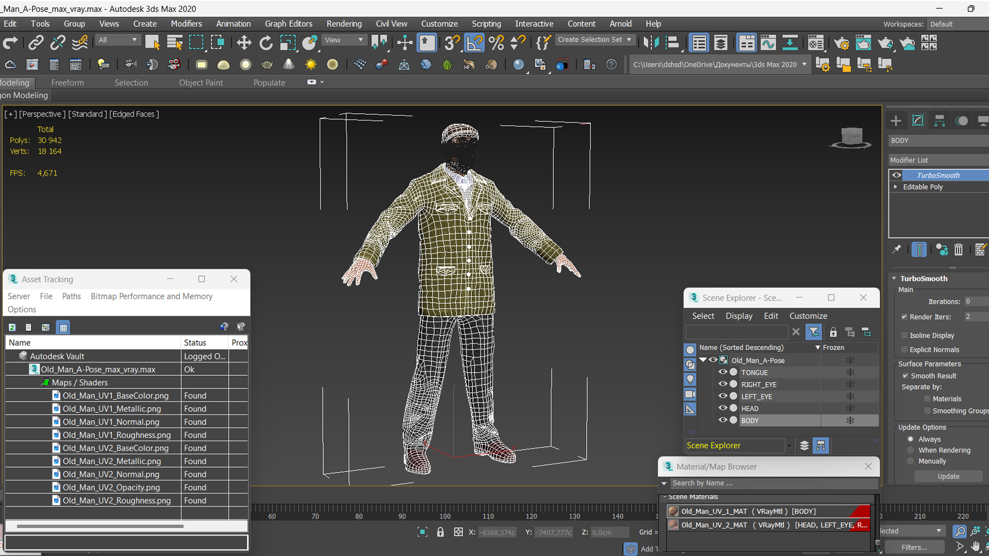
Task: Click the Select Object tool icon
Action: pyautogui.click(x=153, y=43)
